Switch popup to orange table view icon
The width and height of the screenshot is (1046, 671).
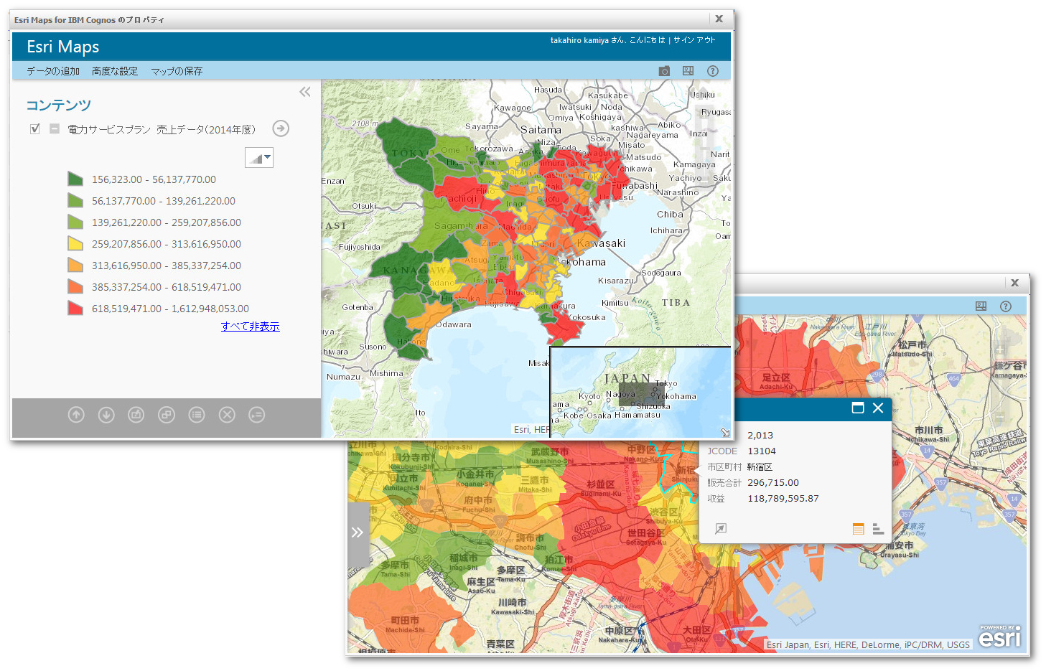coord(858,529)
